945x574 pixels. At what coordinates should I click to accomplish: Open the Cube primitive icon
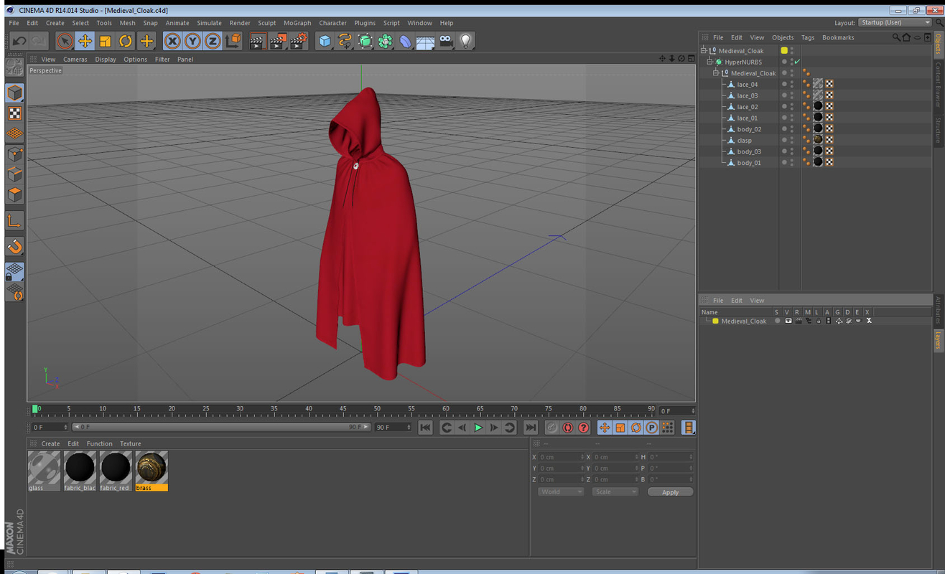(325, 41)
